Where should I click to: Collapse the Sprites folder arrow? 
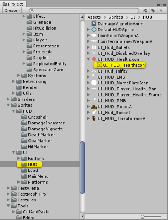[8, 105]
